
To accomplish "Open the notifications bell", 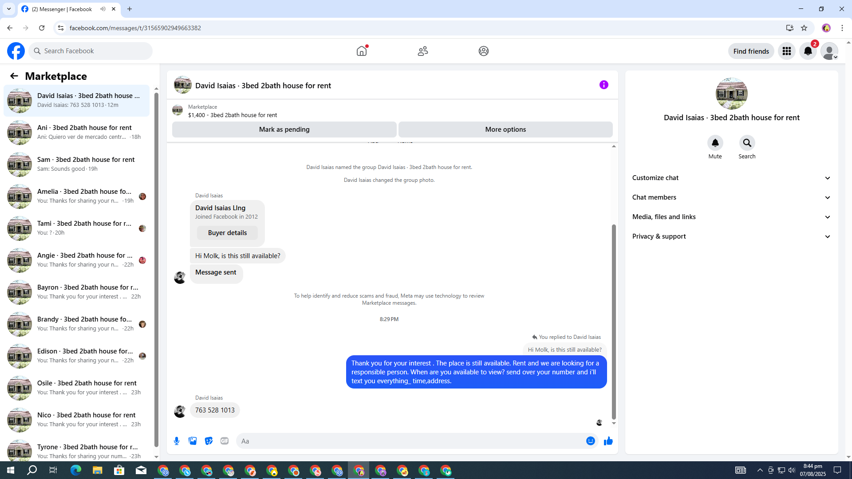I will click(x=808, y=51).
